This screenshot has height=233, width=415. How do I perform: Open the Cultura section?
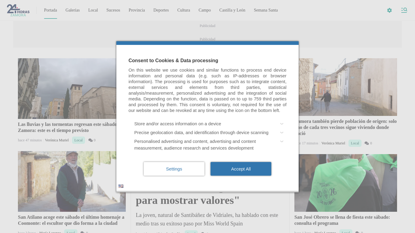(x=184, y=10)
